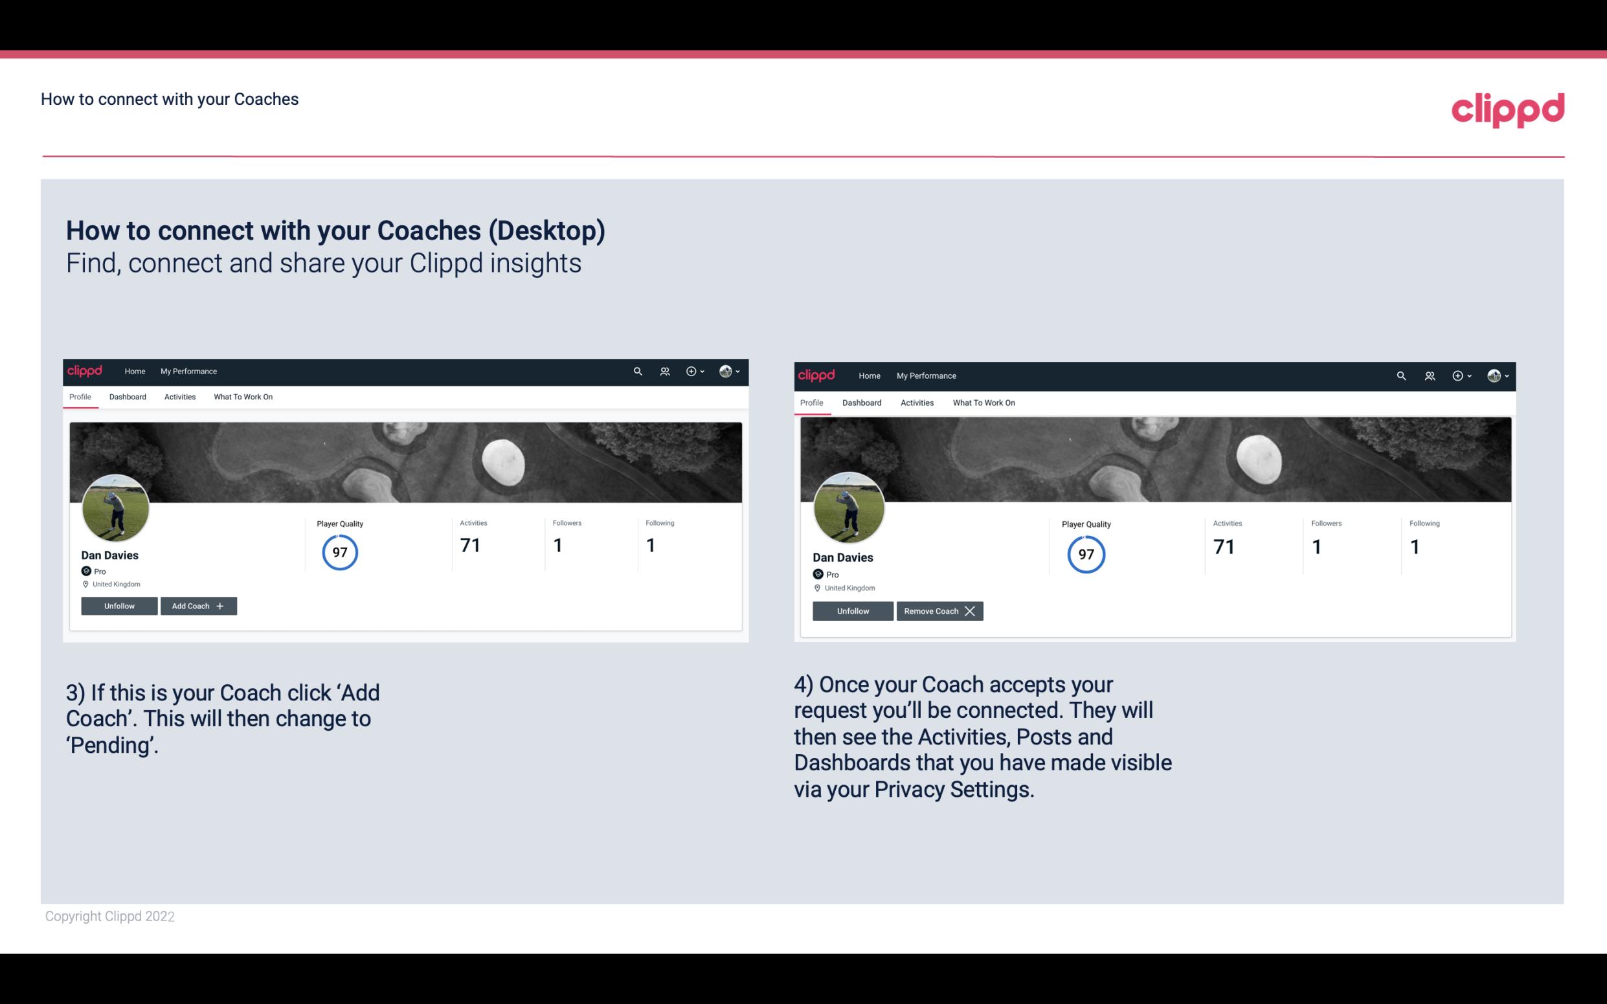This screenshot has width=1607, height=1004.
Task: Select 'What To Work On' tab in left screenshot
Action: (x=242, y=397)
